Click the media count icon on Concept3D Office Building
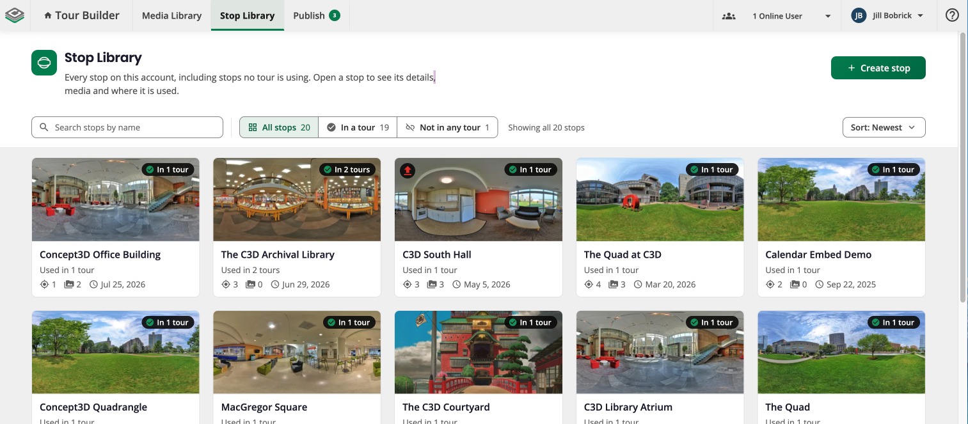 pos(69,285)
